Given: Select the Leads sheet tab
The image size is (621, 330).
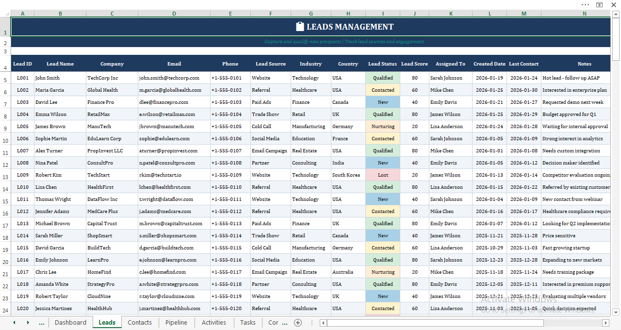Looking at the screenshot, I should point(107,323).
